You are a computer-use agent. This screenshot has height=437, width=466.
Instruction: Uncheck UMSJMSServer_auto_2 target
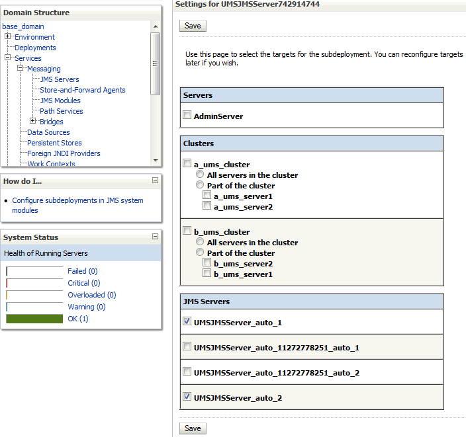[187, 396]
